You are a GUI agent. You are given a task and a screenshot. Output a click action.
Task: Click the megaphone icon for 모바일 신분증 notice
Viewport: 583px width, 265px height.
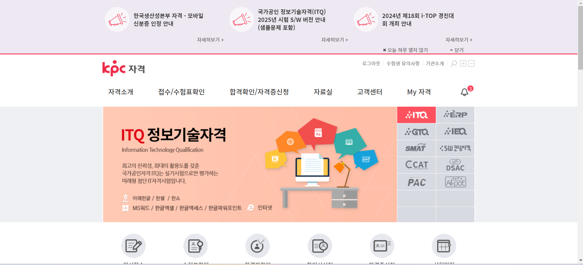pos(117,19)
